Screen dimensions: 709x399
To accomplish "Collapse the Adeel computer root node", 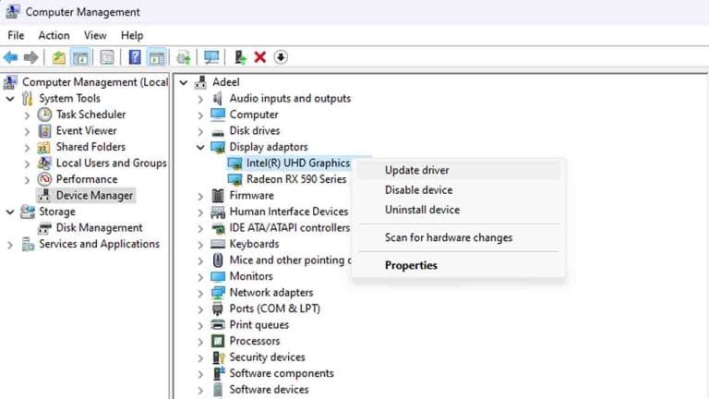I will (x=183, y=82).
